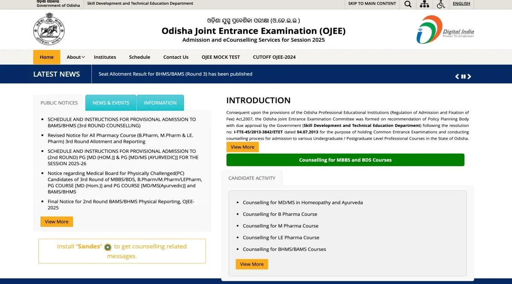Open Counselling for B Pharma Course link
This screenshot has width=512, height=284.
[280, 214]
